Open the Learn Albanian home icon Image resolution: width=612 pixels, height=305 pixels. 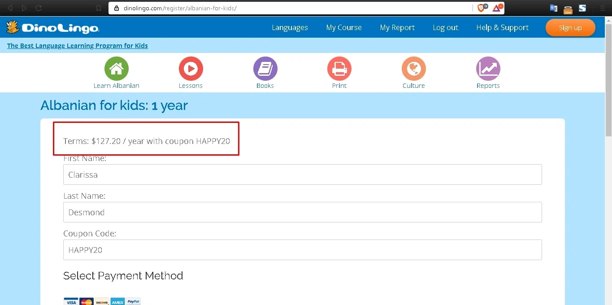pos(117,69)
